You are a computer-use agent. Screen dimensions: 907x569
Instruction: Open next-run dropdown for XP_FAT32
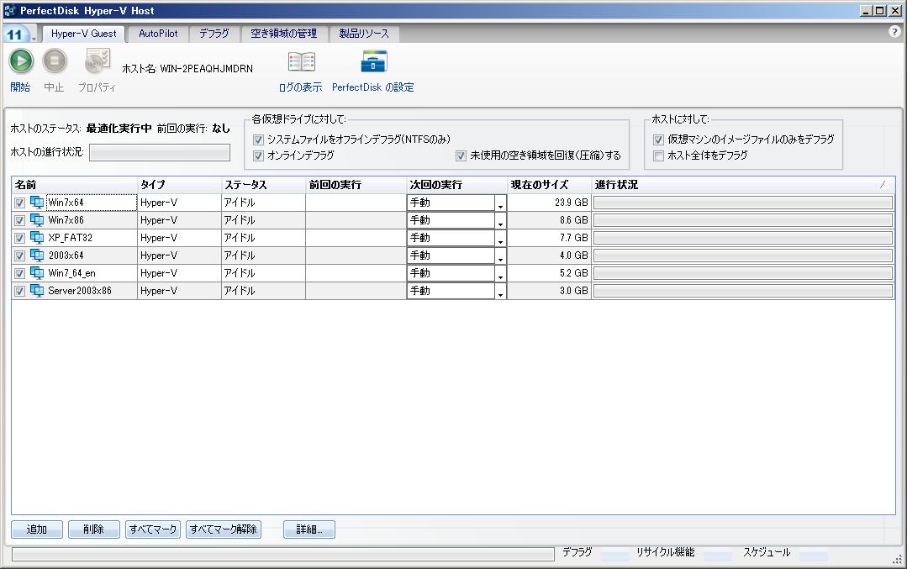pyautogui.click(x=500, y=238)
